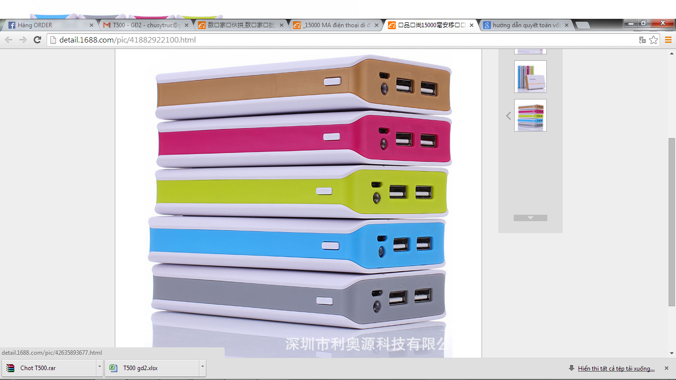Click the previous image arrow in gallery
The image size is (676, 380).
(x=508, y=116)
